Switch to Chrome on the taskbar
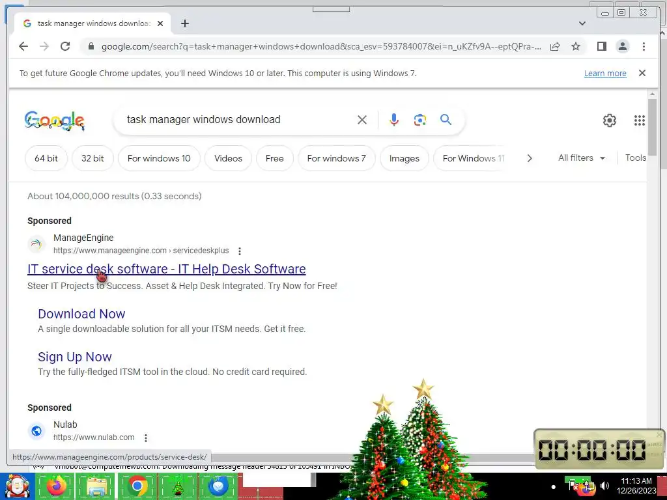 point(137,486)
